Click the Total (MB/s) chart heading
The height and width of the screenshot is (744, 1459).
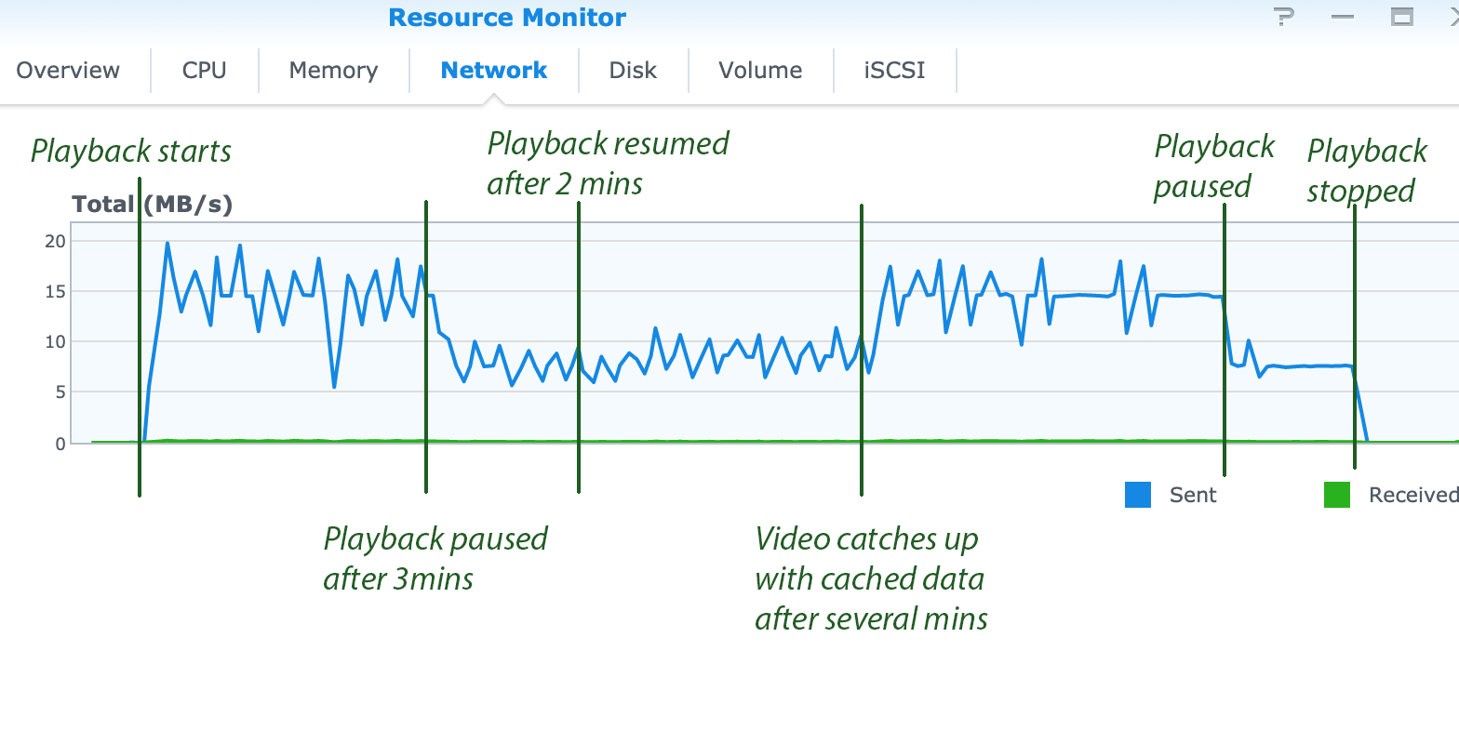pos(152,205)
